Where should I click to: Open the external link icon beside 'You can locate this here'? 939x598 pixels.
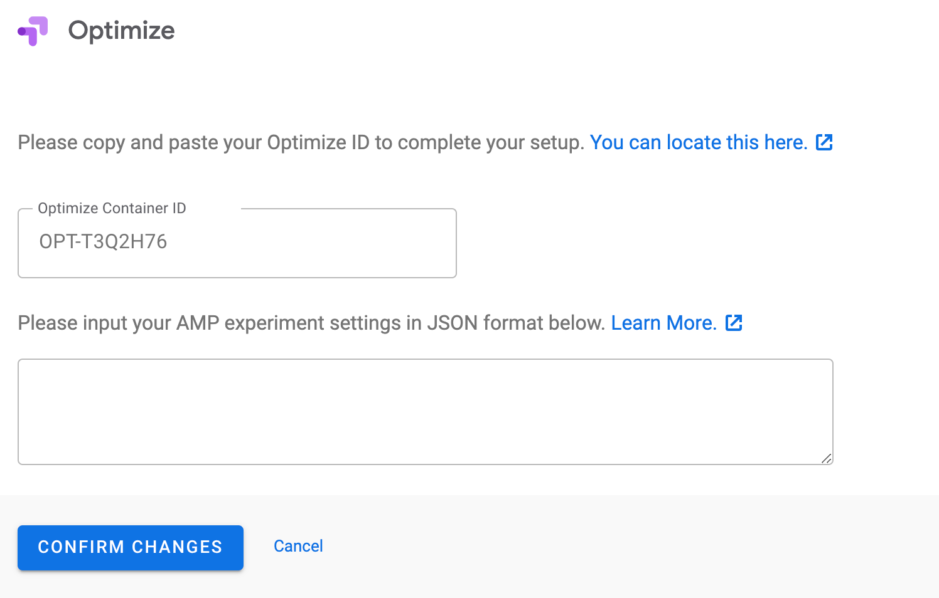tap(825, 142)
